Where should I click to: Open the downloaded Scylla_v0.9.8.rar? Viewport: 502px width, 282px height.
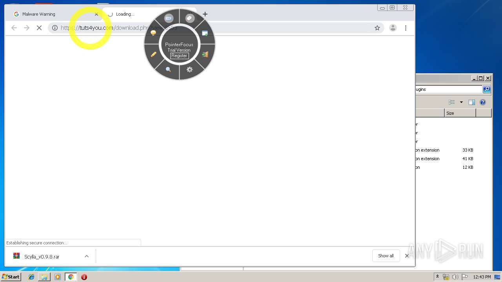click(42, 257)
